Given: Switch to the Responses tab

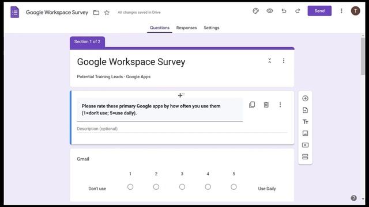Looking at the screenshot, I should point(186,28).
